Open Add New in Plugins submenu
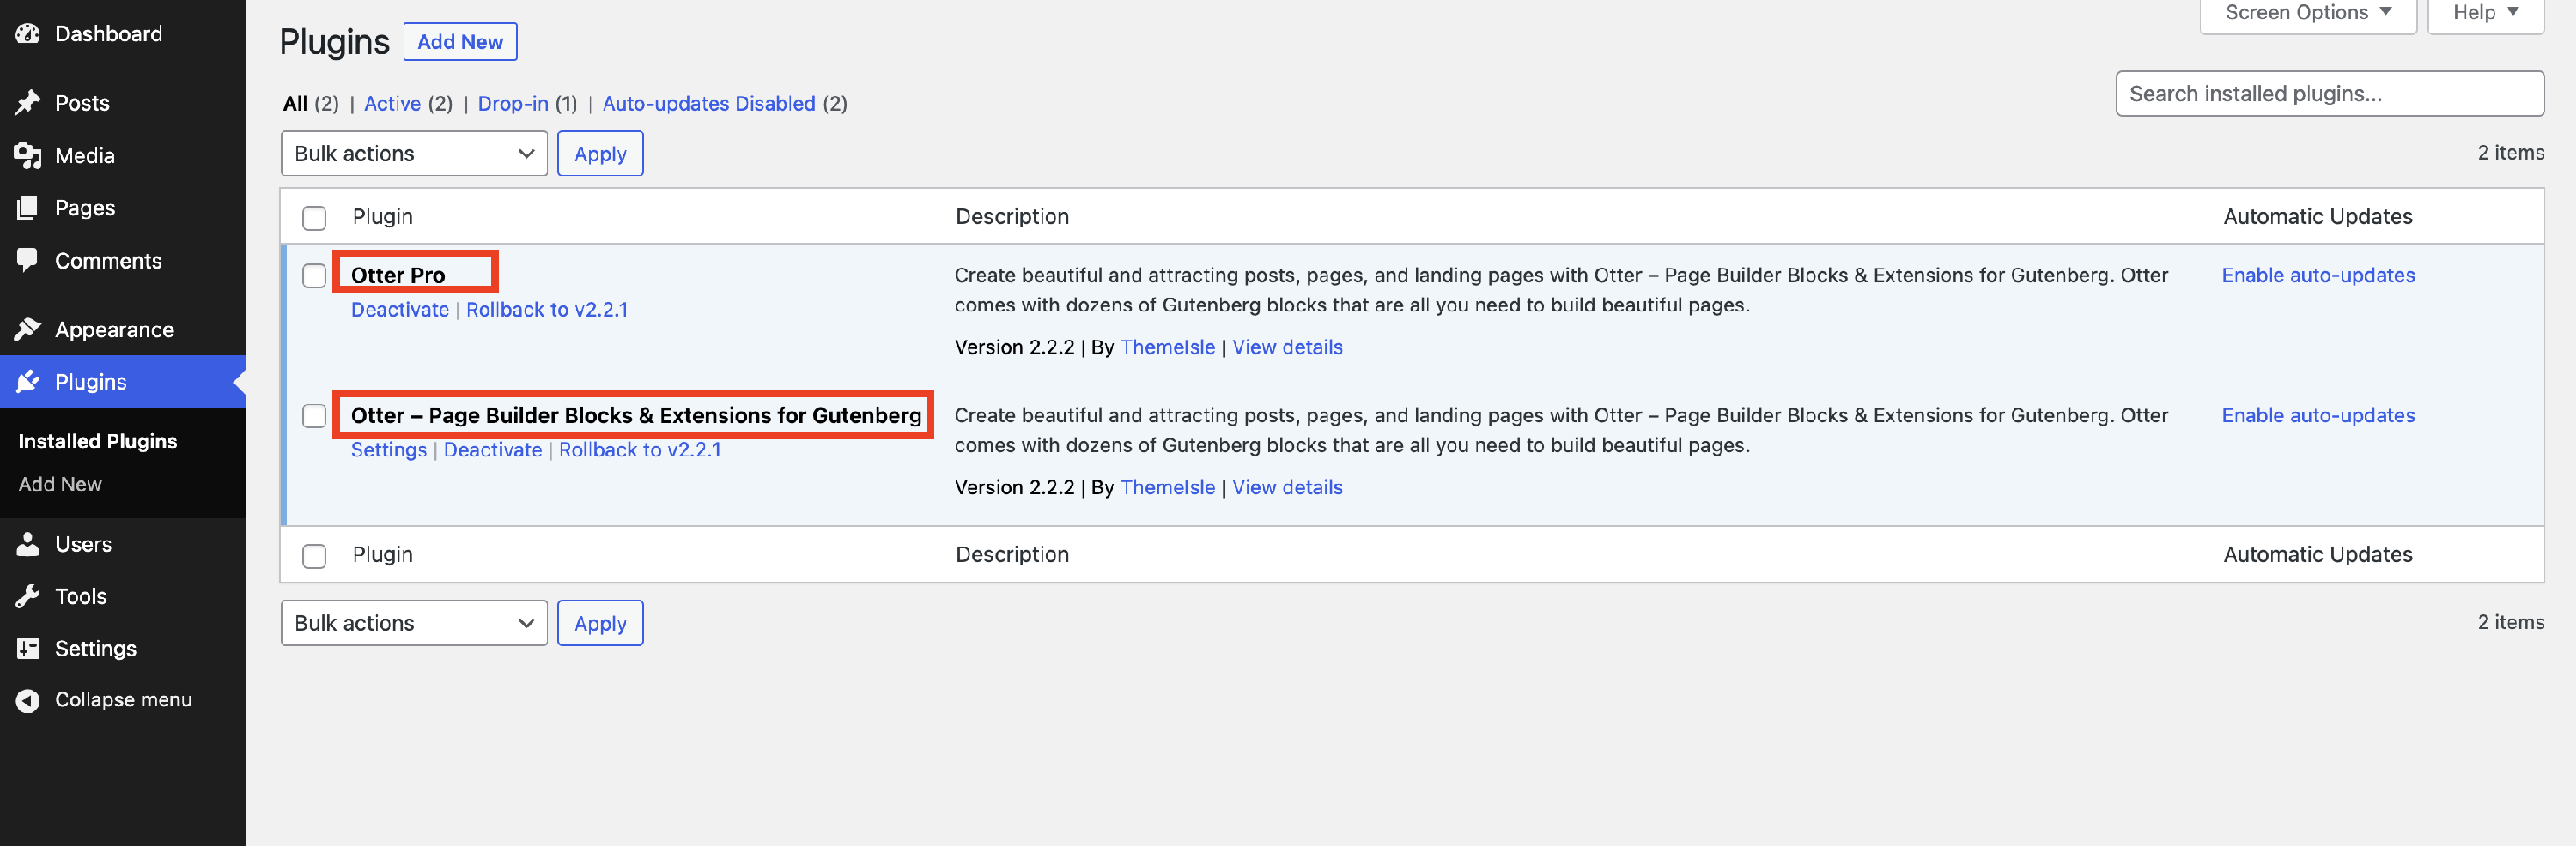Screen dimensions: 2576x846 (60, 485)
